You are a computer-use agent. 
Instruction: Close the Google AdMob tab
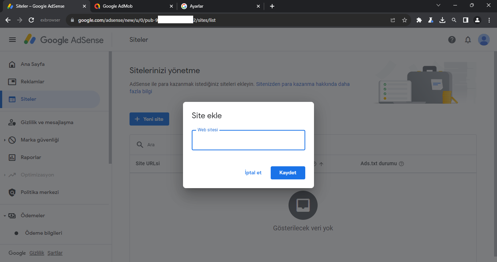(x=172, y=6)
